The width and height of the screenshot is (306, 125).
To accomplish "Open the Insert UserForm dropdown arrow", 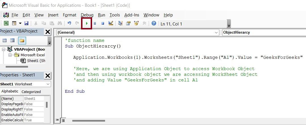I will 20,23.
